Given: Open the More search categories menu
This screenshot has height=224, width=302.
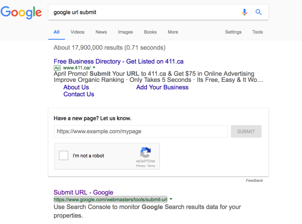Looking at the screenshot, I should click(x=173, y=32).
